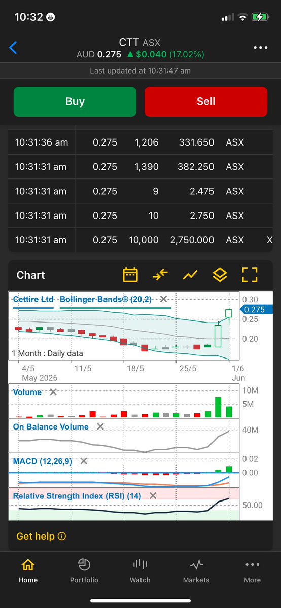Screen dimensions: 281x608
Task: Remove the MACD indicator panel
Action: (84, 461)
